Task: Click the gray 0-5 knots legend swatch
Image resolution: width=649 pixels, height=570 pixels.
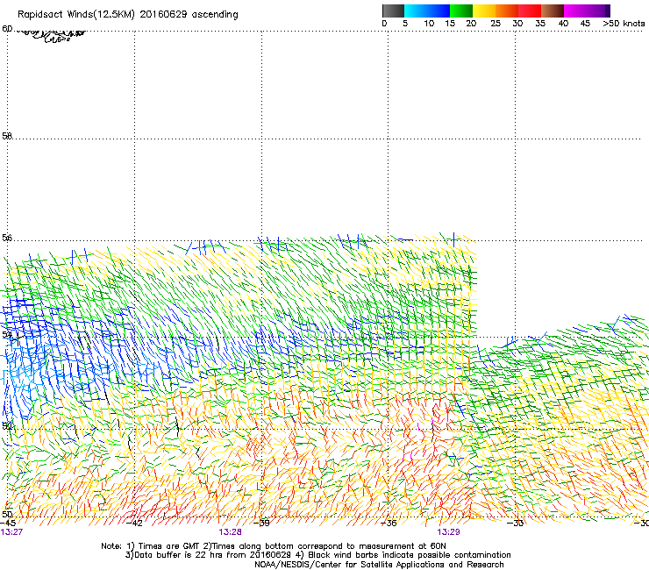Action: pos(393,11)
